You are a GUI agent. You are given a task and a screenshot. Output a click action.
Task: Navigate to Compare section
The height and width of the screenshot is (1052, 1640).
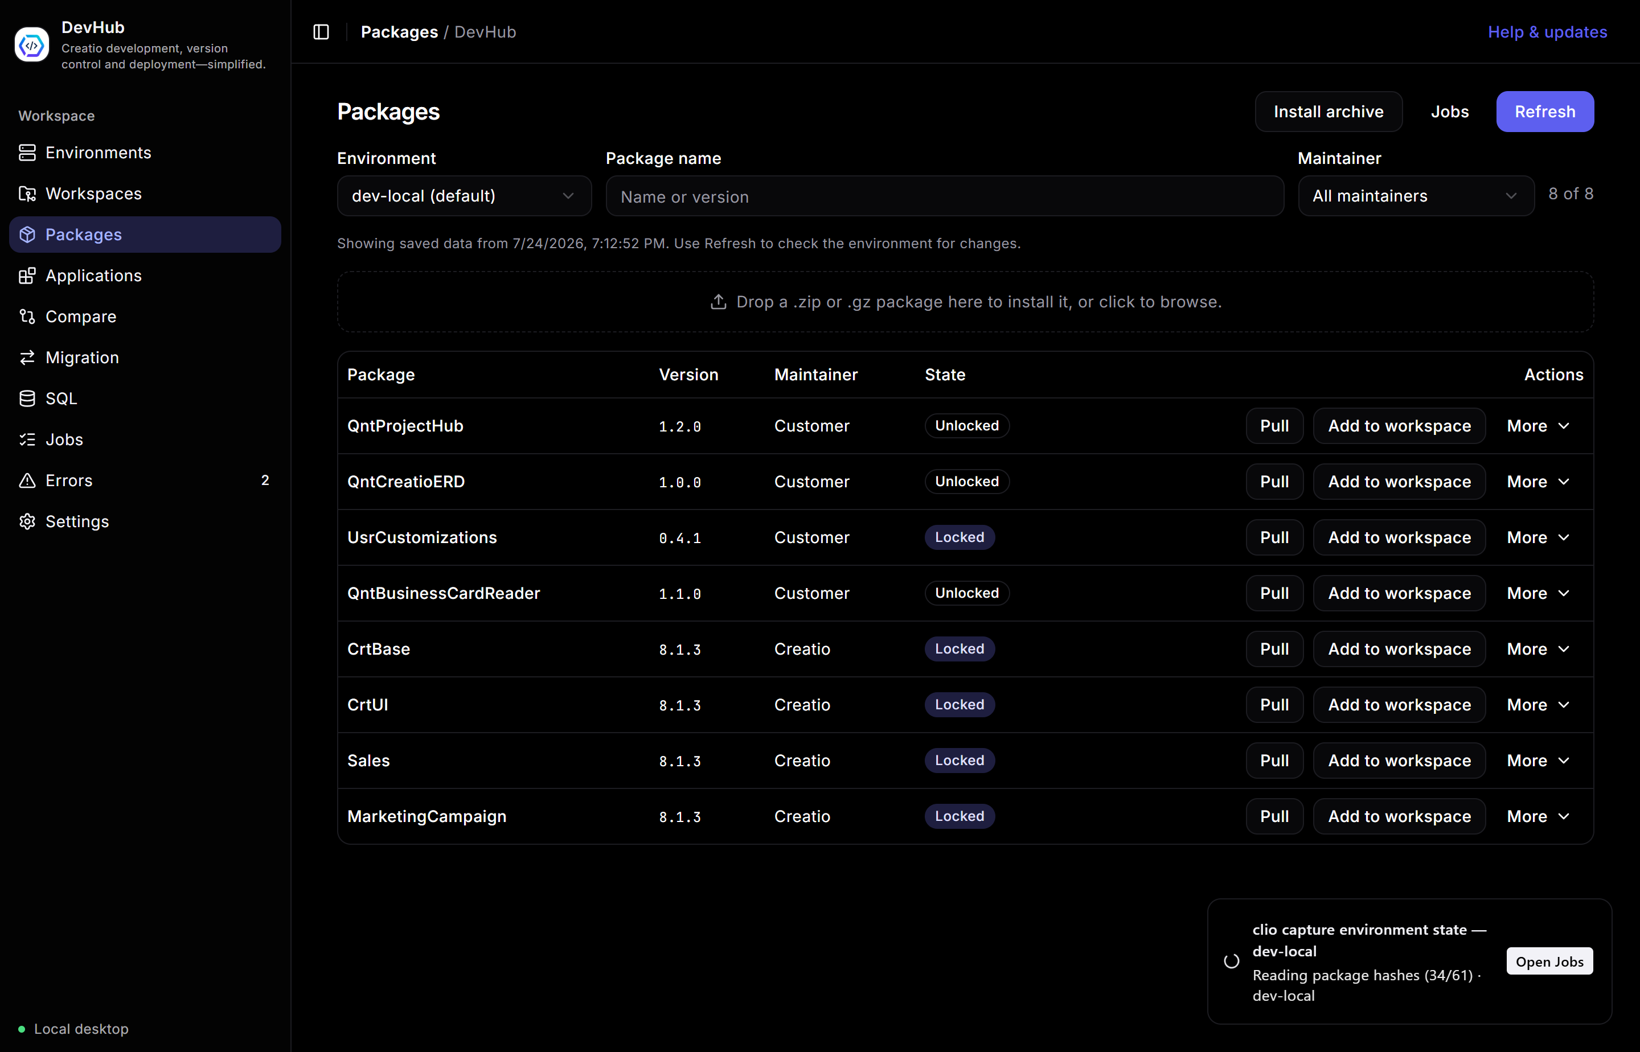[145, 317]
